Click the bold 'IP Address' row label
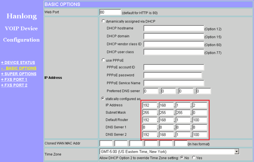Viewport: 254px width, 162px height. coord(53,78)
